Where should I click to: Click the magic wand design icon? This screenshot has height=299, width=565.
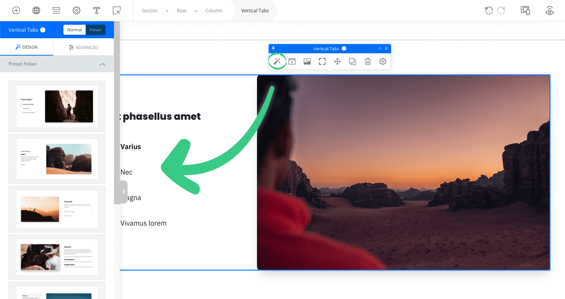pyautogui.click(x=277, y=61)
